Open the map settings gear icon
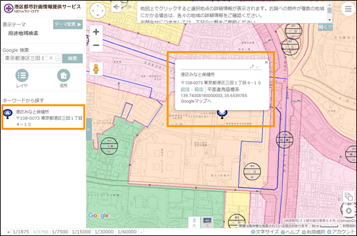Viewport: 357px width, 236px height. coord(348,211)
